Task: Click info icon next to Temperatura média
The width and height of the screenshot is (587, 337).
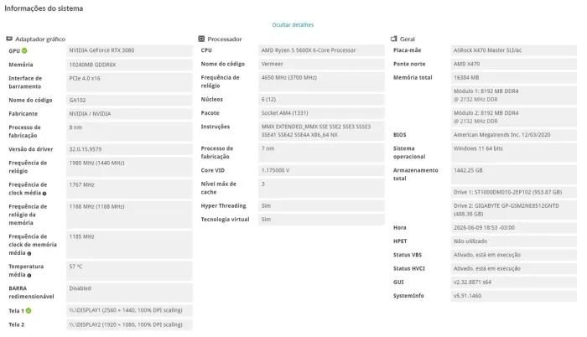Action: click(x=29, y=275)
